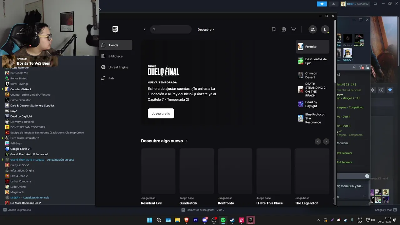The height and width of the screenshot is (225, 400).
Task: Open the I Hate This Place game card
Action: tap(273, 177)
